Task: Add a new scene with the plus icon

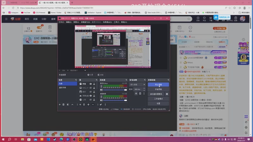Action: coord(59,104)
